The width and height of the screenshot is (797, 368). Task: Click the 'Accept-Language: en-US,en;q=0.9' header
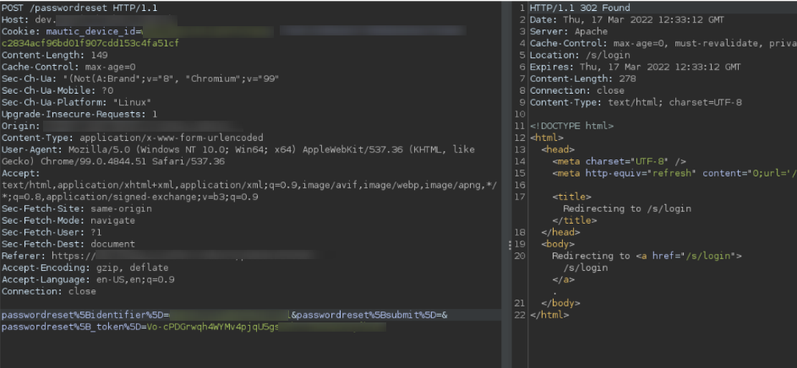(x=88, y=279)
